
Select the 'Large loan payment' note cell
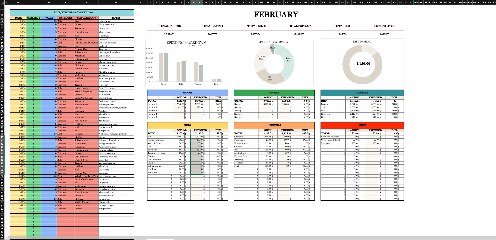pyautogui.click(x=116, y=176)
